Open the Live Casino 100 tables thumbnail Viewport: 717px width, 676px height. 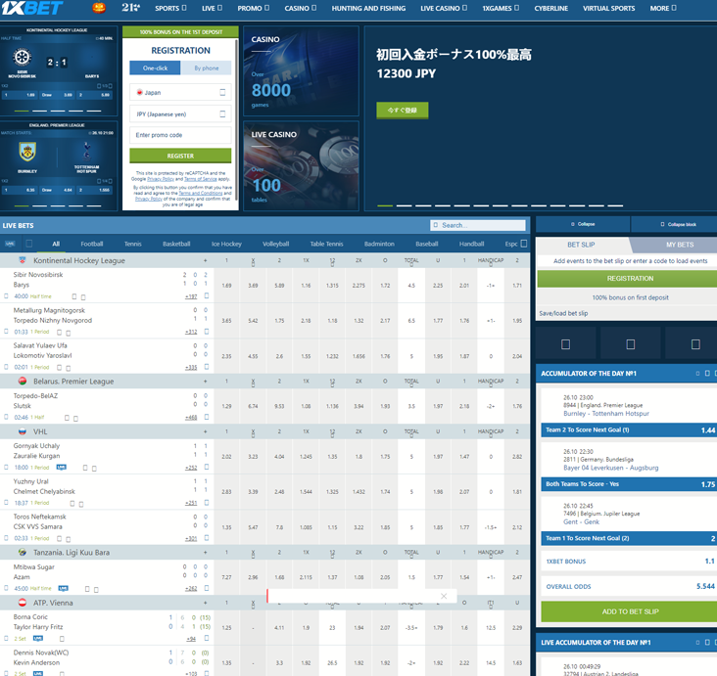[x=301, y=165]
